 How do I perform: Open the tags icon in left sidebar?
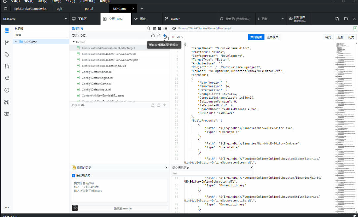(x=7, y=54)
